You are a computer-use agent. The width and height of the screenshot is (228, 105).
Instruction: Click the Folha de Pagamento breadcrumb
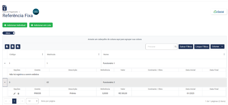pyautogui.click(x=10, y=12)
